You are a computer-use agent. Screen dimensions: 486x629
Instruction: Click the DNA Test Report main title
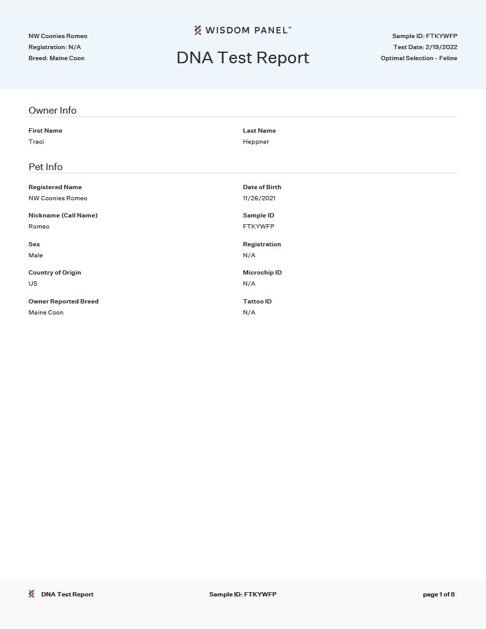243,58
